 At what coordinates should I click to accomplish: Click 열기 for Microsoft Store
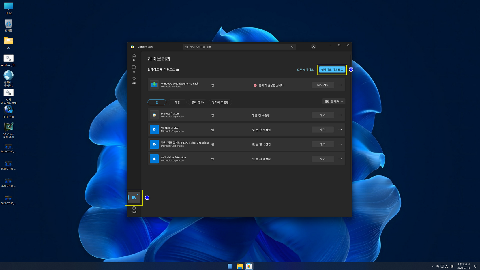tap(323, 115)
